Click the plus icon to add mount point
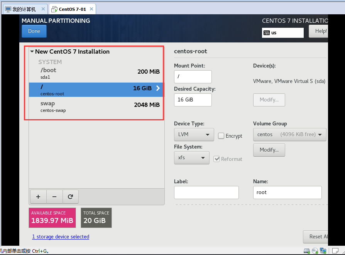 coord(38,197)
